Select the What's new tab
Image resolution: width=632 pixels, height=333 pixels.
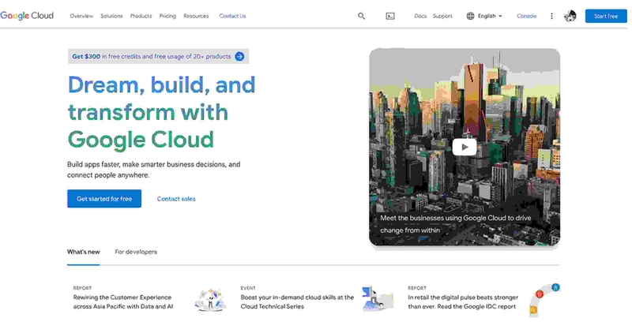[84, 252]
